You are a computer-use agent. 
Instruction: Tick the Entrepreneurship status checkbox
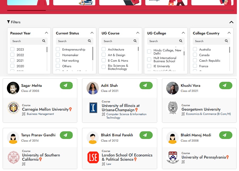coord(58,49)
